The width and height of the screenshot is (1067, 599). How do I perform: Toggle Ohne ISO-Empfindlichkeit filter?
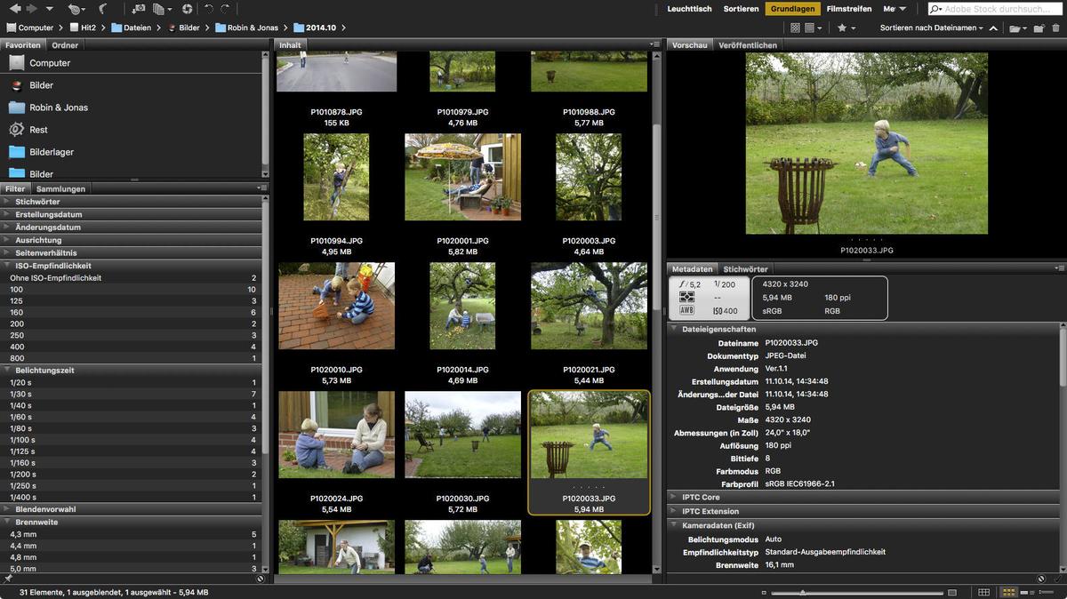point(132,278)
